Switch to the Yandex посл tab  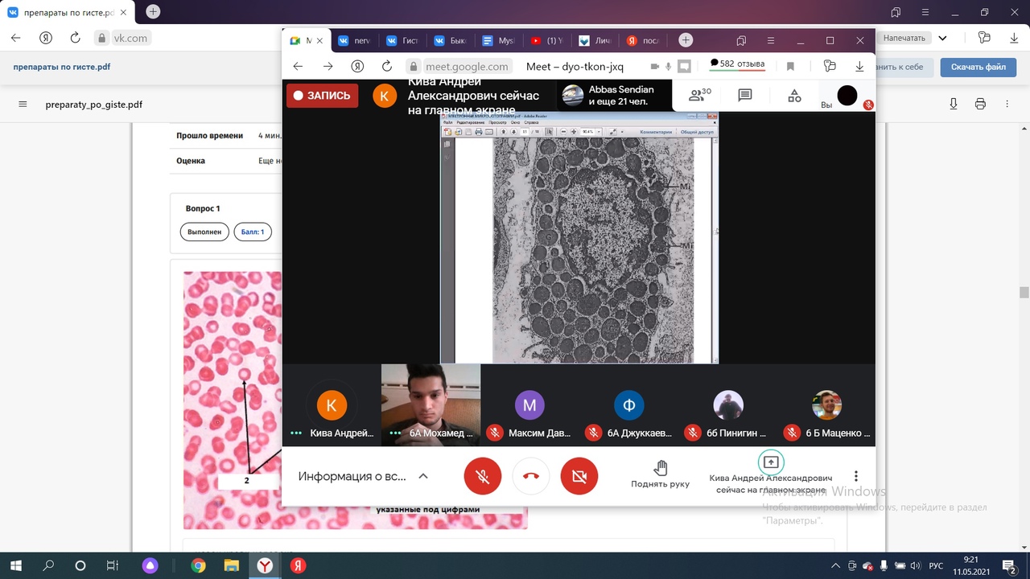(x=642, y=40)
